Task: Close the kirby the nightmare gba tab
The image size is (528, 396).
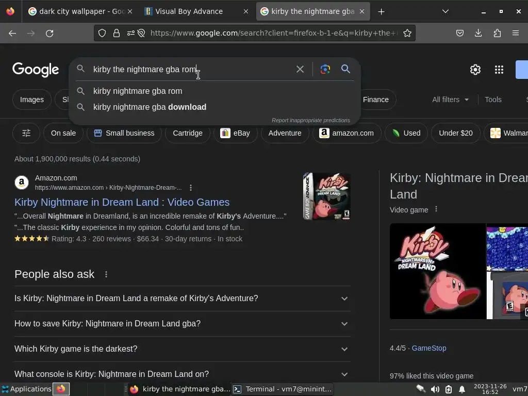Action: pos(362,11)
